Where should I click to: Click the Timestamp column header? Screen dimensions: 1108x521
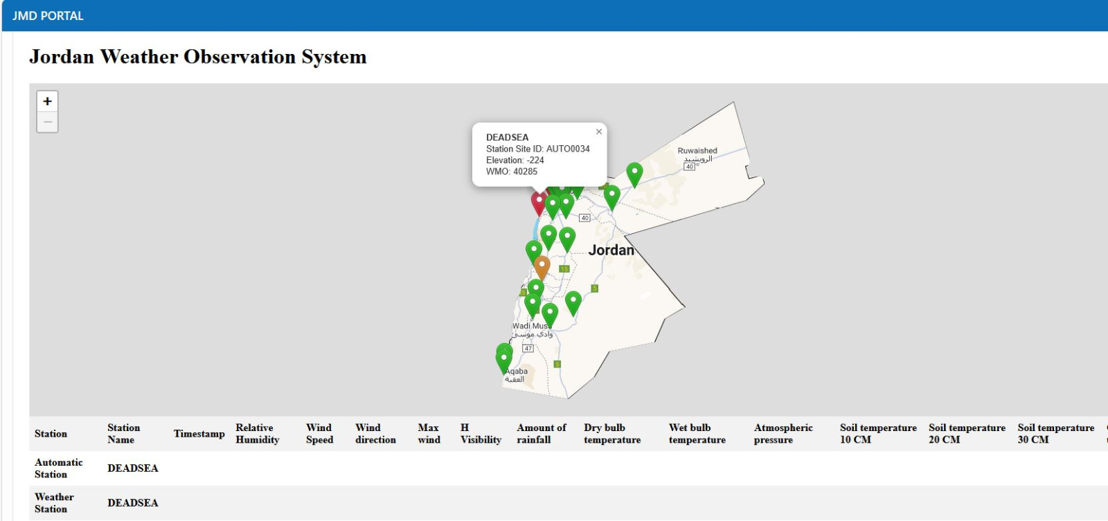199,434
